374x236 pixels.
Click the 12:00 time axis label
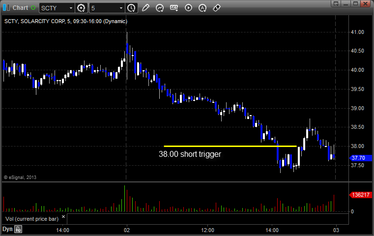tap(207, 230)
